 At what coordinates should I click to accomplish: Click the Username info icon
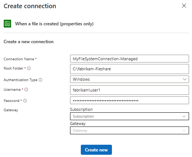[x=26, y=90]
